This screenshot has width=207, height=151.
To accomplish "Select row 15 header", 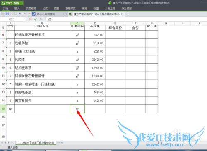I will (3, 109).
